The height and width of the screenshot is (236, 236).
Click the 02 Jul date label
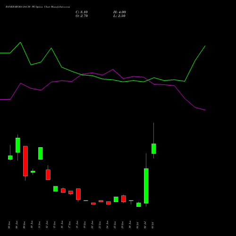(x=145, y=225)
